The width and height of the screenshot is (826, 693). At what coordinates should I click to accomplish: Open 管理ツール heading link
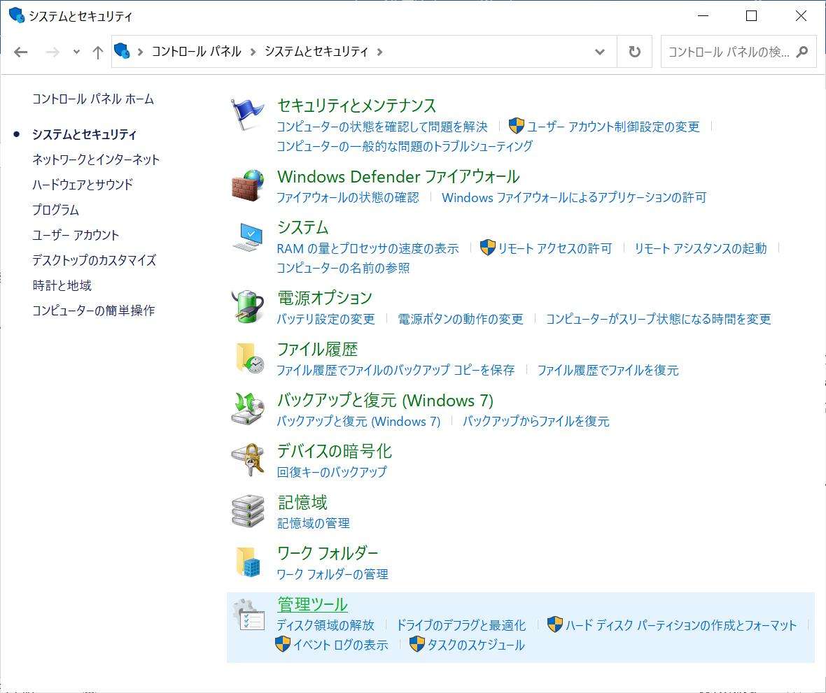[312, 604]
